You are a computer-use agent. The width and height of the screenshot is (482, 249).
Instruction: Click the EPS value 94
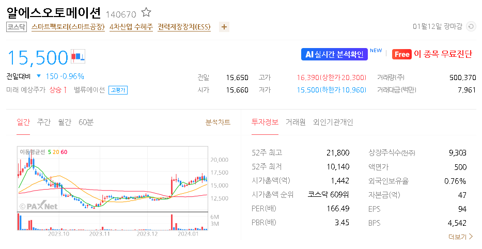click(462, 209)
